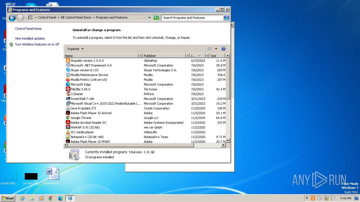Select the Mozilla Firefox program icon
The width and height of the screenshot is (360, 202).
[x=68, y=80]
